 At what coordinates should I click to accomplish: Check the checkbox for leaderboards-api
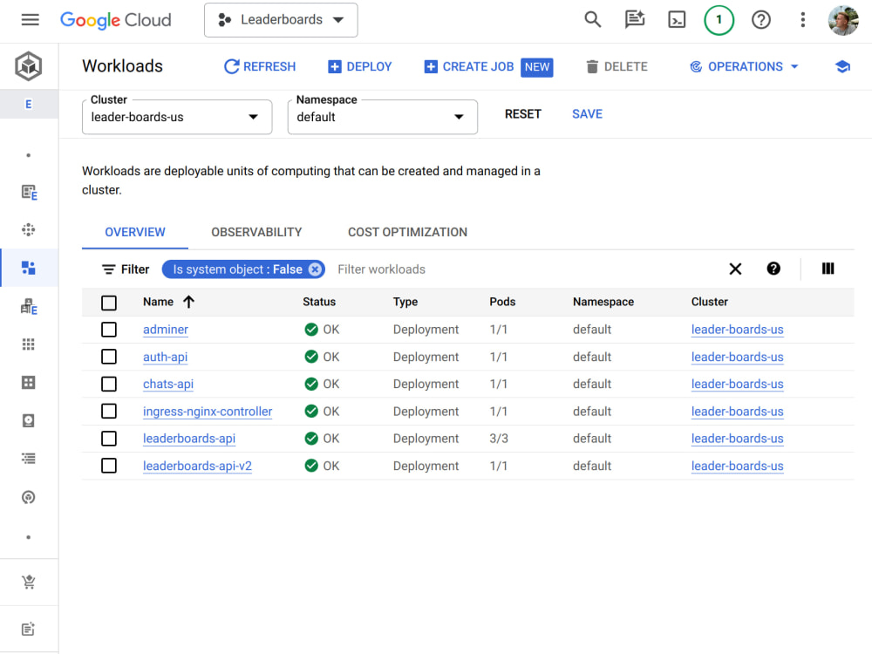(x=109, y=439)
